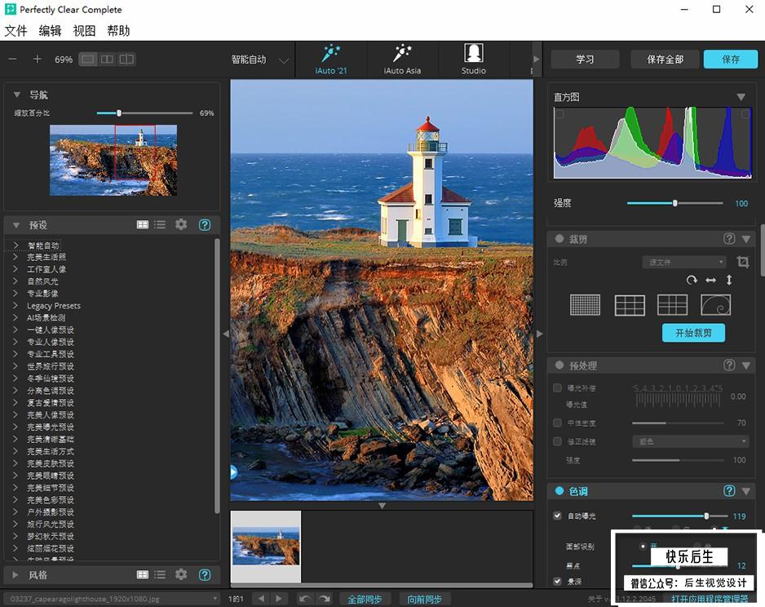This screenshot has height=607, width=765.
Task: Choose the fine grid crop overlay
Action: pos(585,305)
